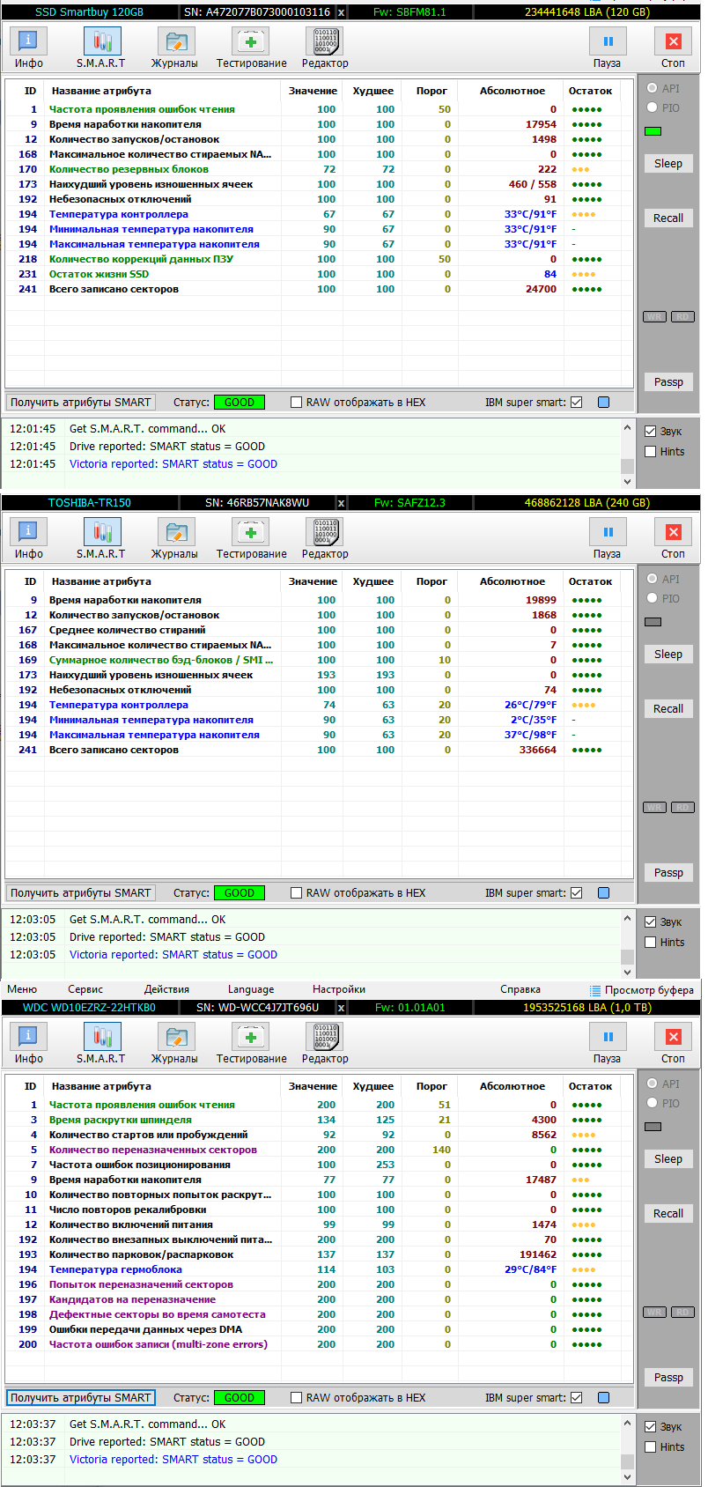Click Recall button in TOSHIBA-TR150 window

pyautogui.click(x=668, y=709)
